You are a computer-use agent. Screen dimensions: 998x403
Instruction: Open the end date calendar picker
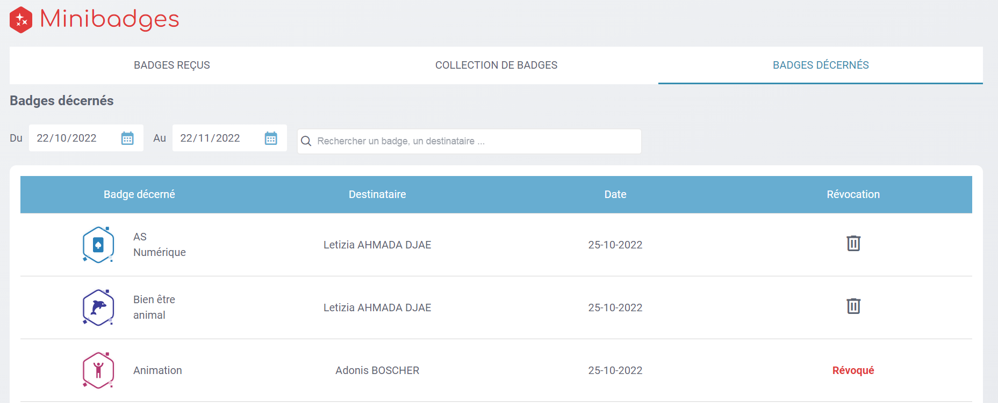pos(271,138)
